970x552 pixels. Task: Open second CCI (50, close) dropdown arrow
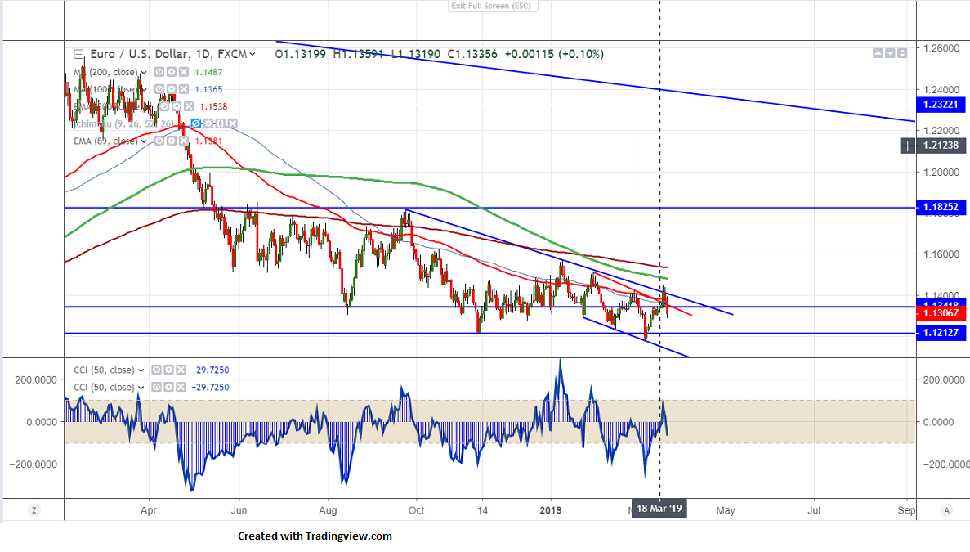141,388
